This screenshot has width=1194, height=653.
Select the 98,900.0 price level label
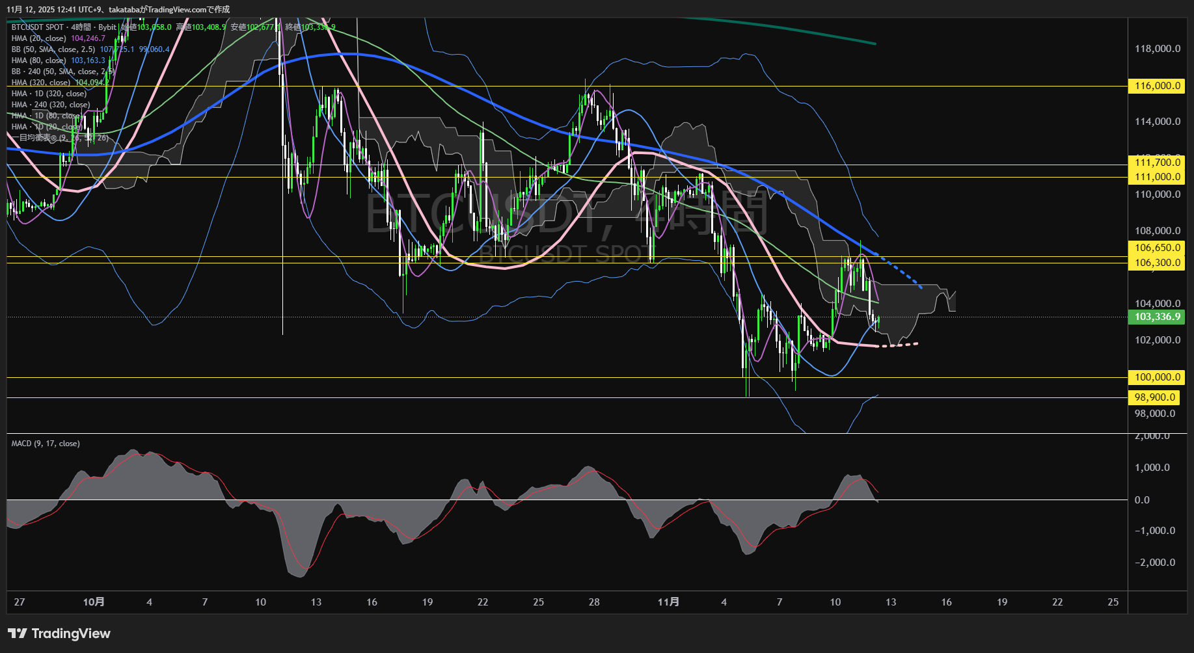tap(1154, 397)
